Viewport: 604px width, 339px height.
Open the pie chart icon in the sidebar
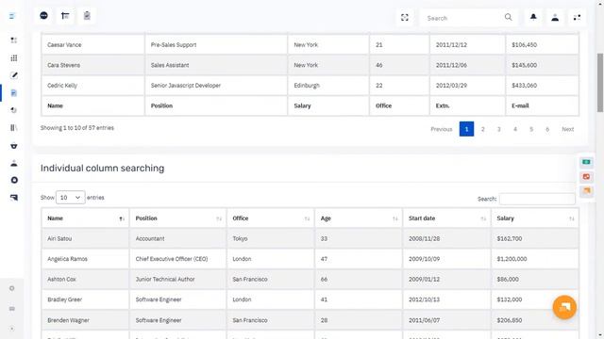pyautogui.click(x=14, y=110)
